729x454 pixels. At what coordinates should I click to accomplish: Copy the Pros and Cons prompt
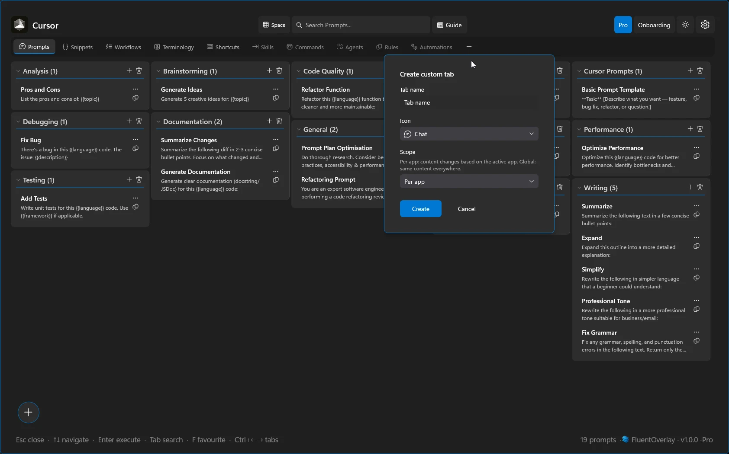pos(135,98)
